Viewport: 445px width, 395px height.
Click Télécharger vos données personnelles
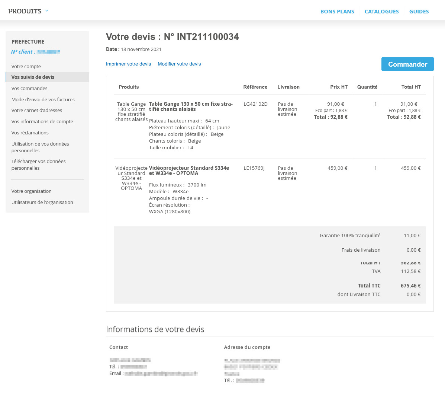pyautogui.click(x=38, y=165)
